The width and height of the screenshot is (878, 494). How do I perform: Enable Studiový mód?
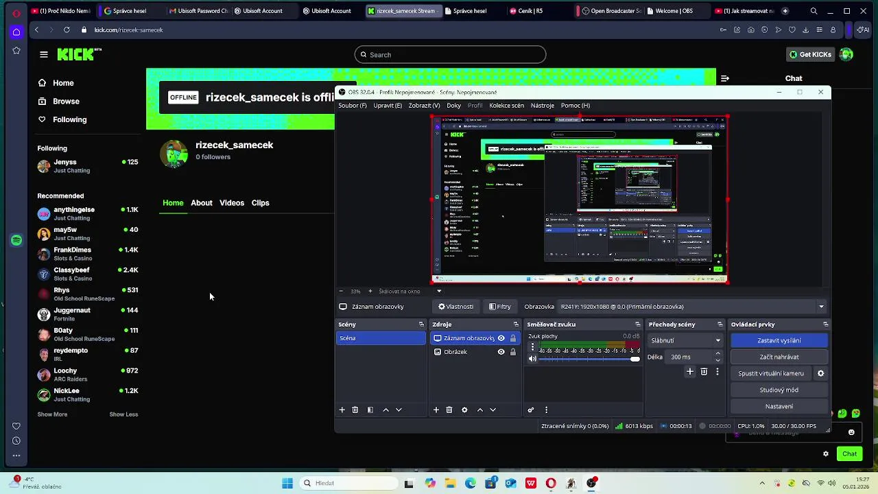click(779, 390)
